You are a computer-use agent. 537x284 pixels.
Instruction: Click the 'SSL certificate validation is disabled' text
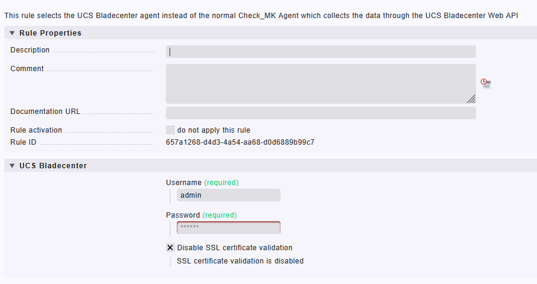[x=240, y=260]
